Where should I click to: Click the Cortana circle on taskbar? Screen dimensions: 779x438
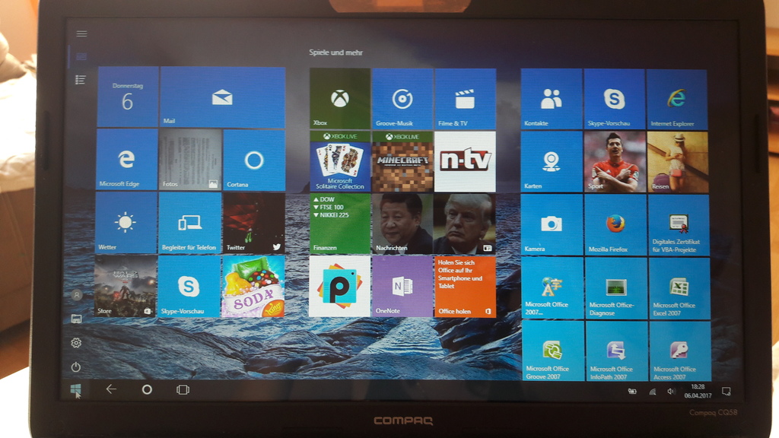[147, 390]
